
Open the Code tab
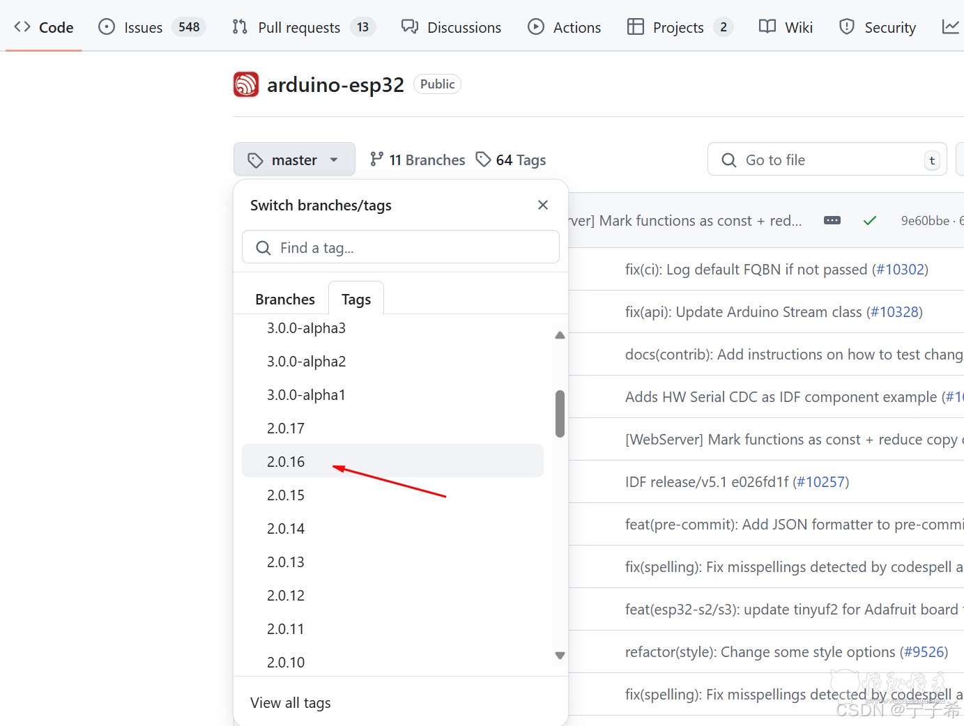point(43,27)
